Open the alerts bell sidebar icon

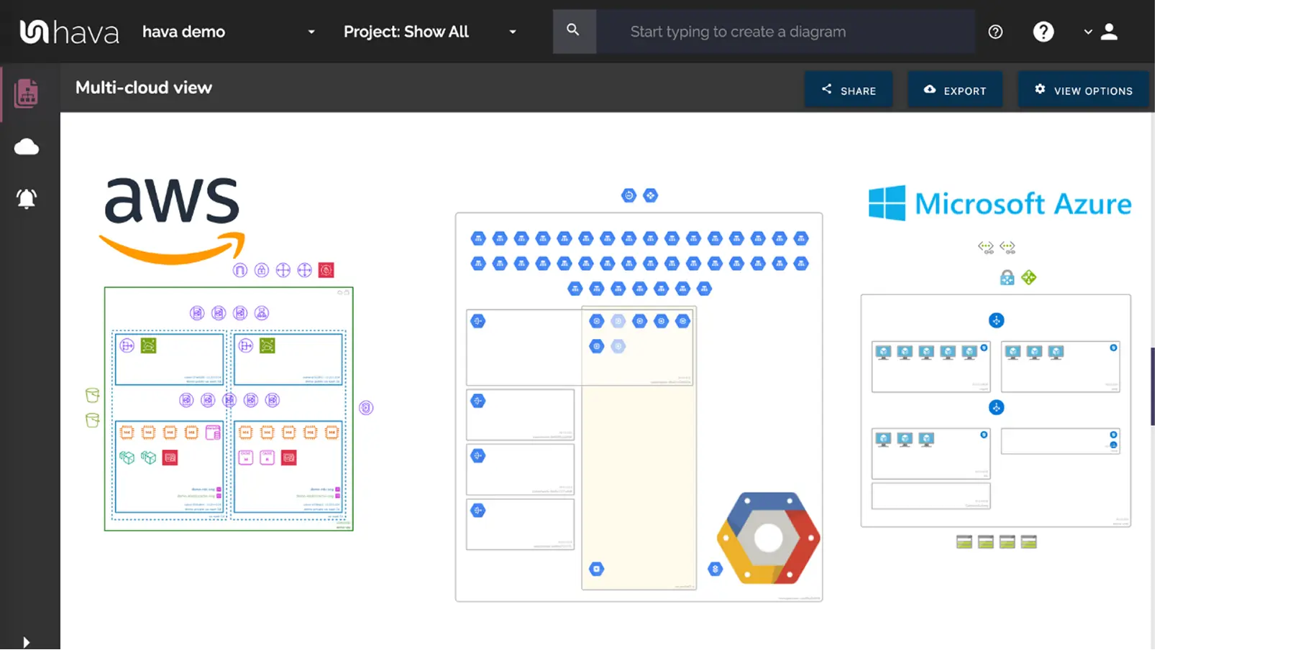[27, 198]
